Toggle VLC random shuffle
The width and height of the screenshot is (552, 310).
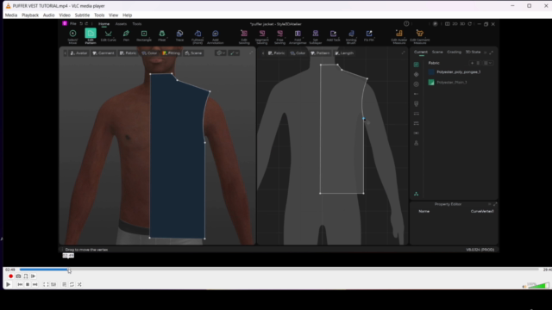(79, 284)
